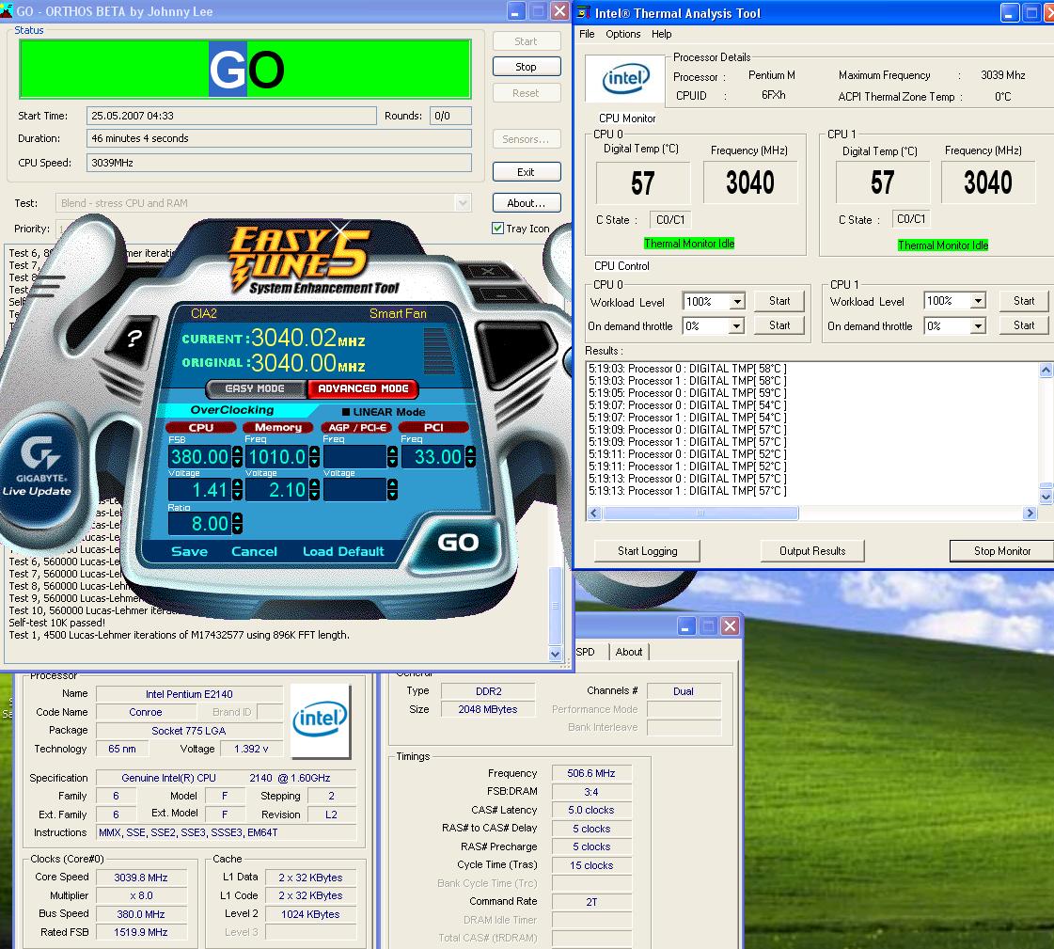Click Start Logging in Thermal Analysis Tool
This screenshot has height=949, width=1054.
click(x=647, y=551)
